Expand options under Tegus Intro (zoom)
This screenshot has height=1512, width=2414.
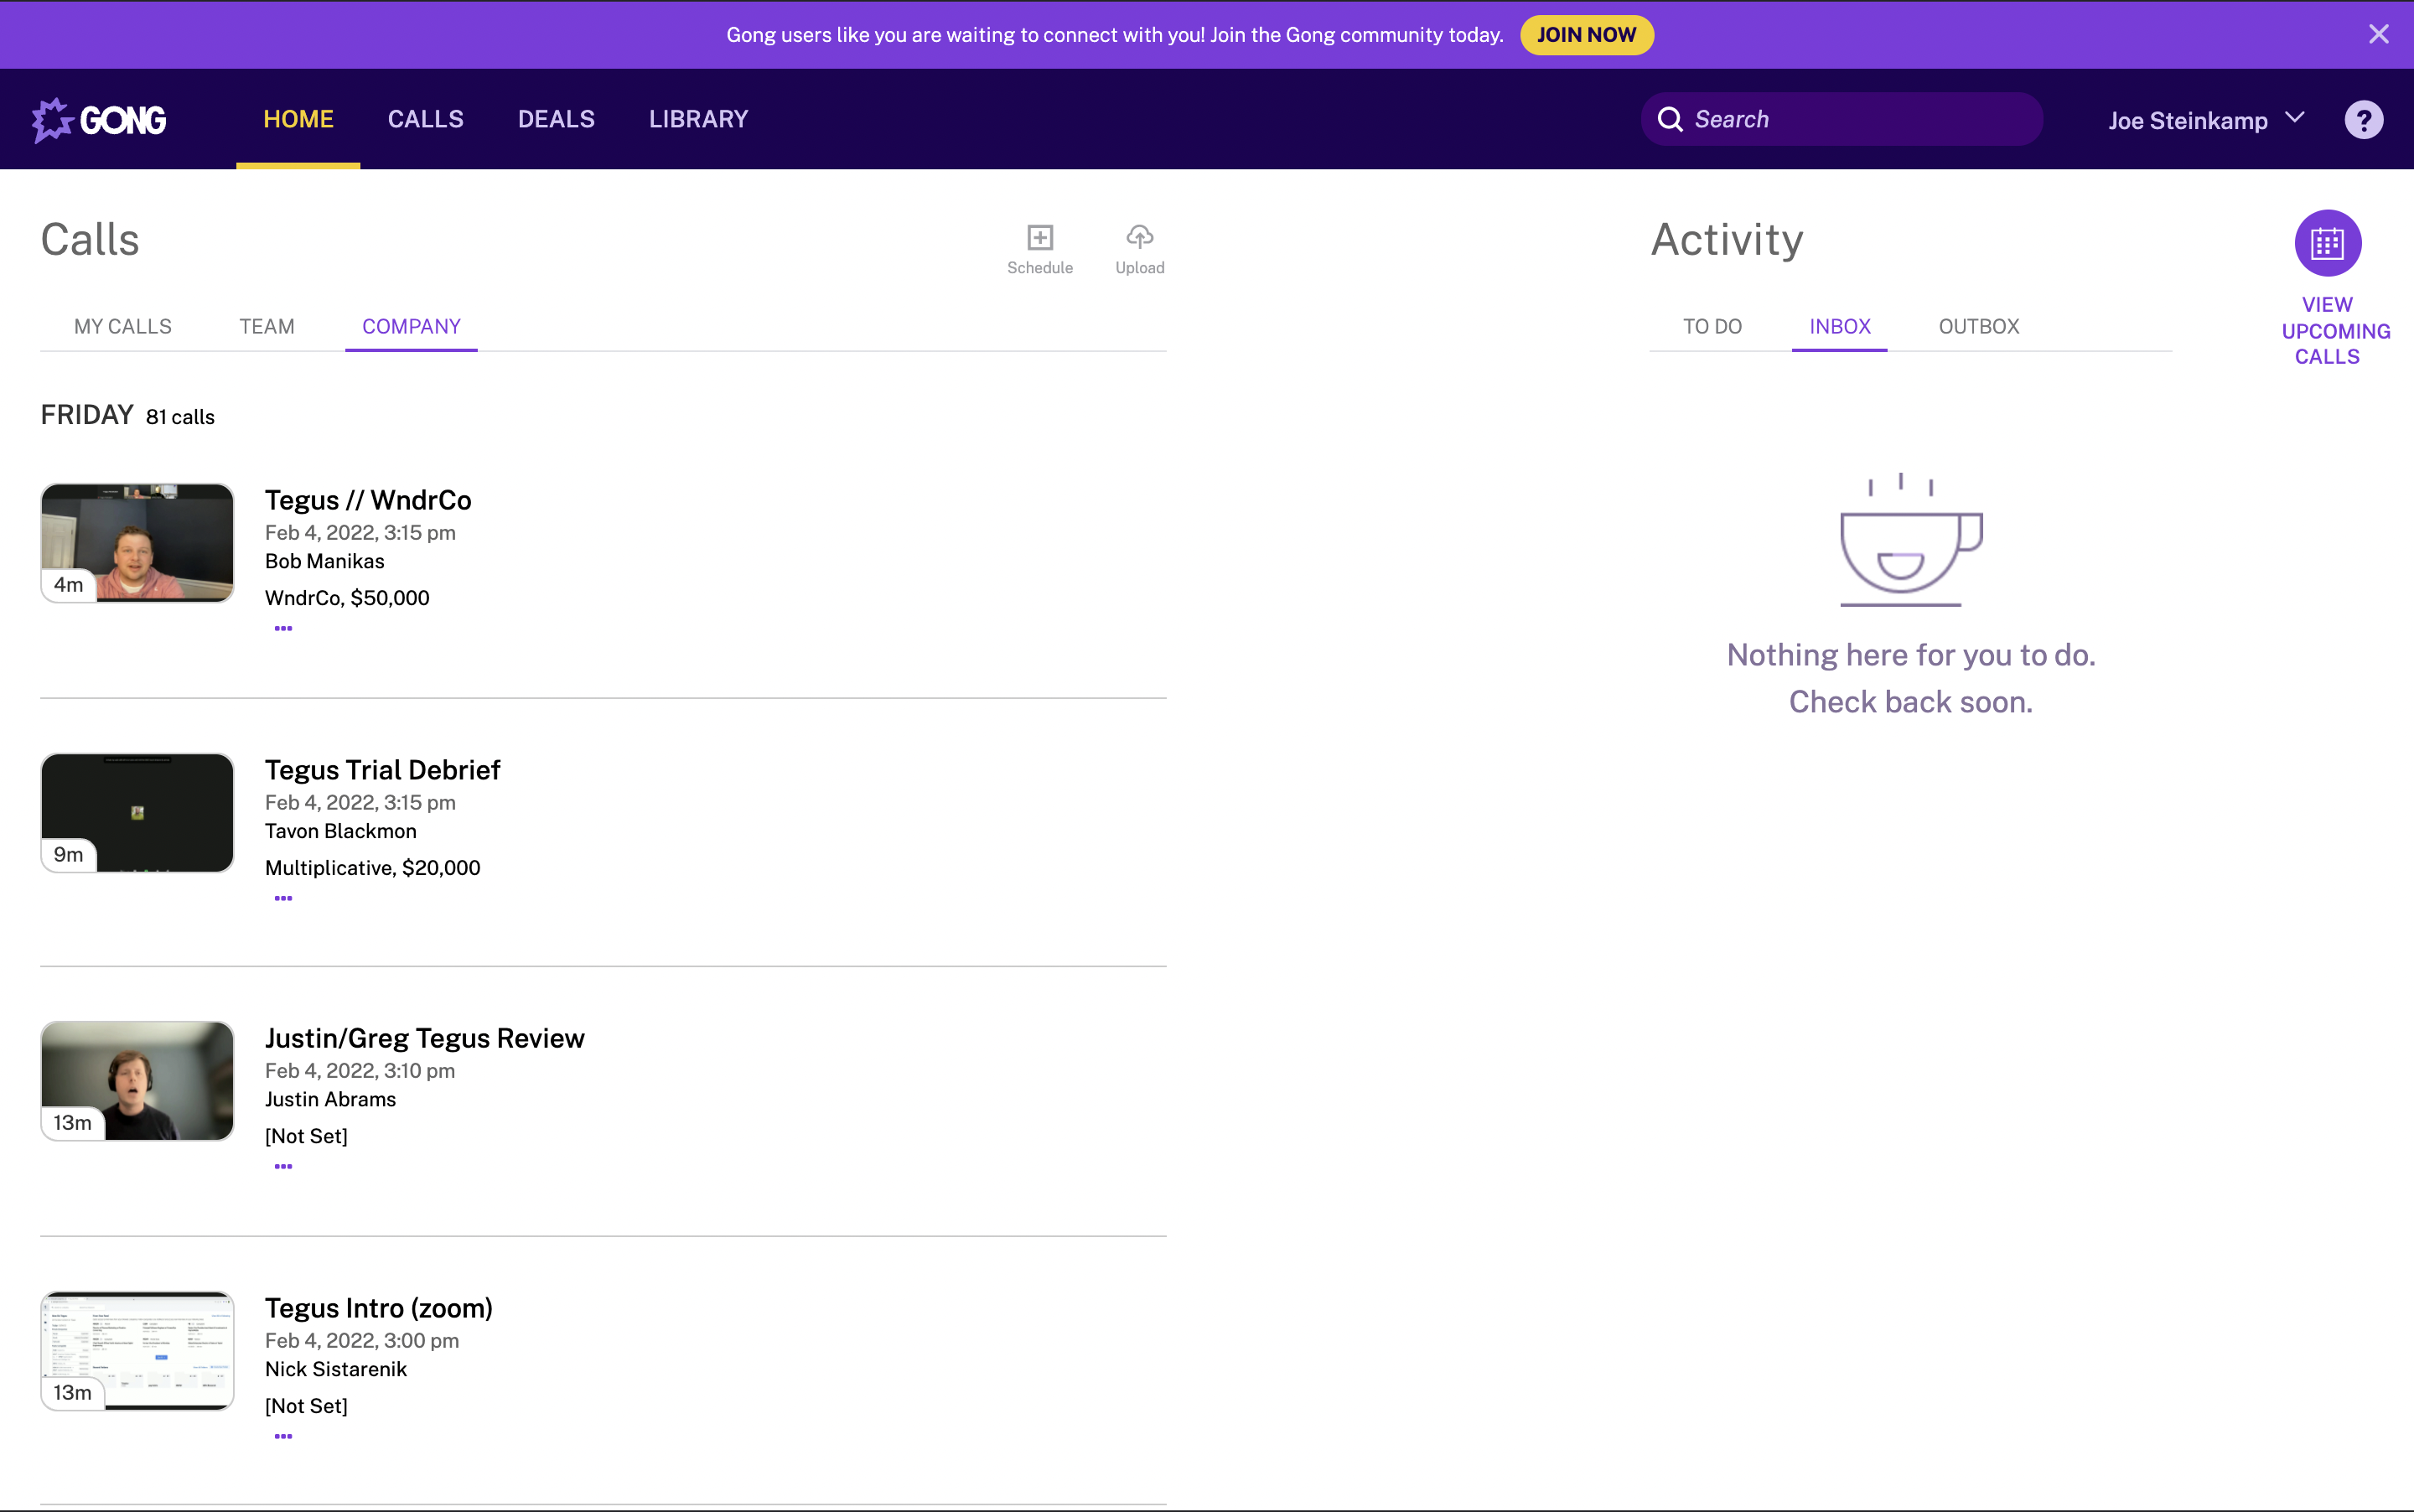283,1436
